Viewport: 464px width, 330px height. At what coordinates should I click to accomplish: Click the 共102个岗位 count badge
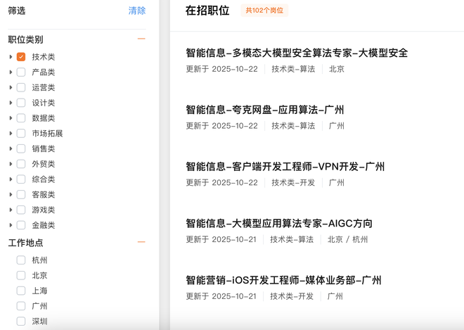[x=264, y=11]
